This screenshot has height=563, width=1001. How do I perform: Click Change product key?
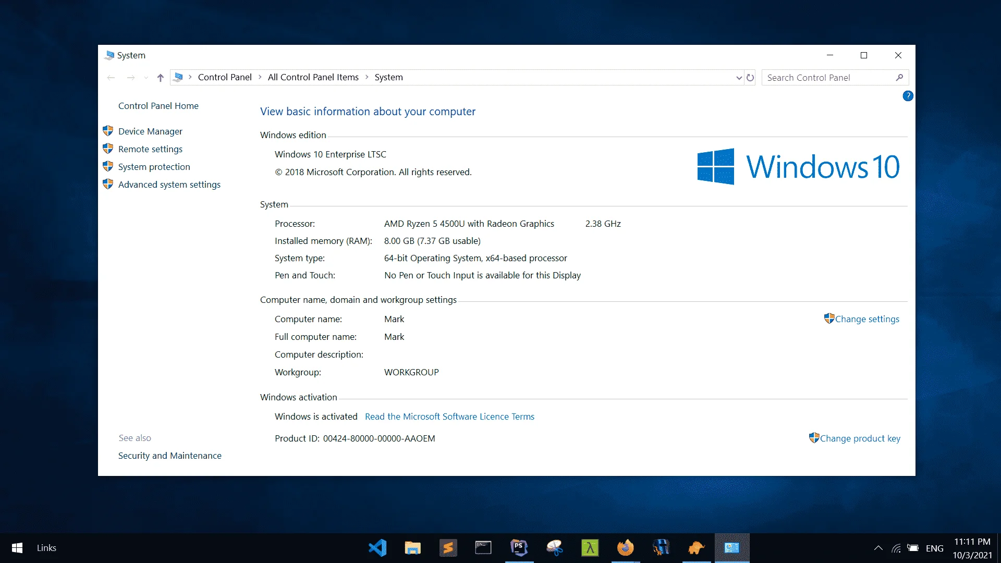[860, 438]
